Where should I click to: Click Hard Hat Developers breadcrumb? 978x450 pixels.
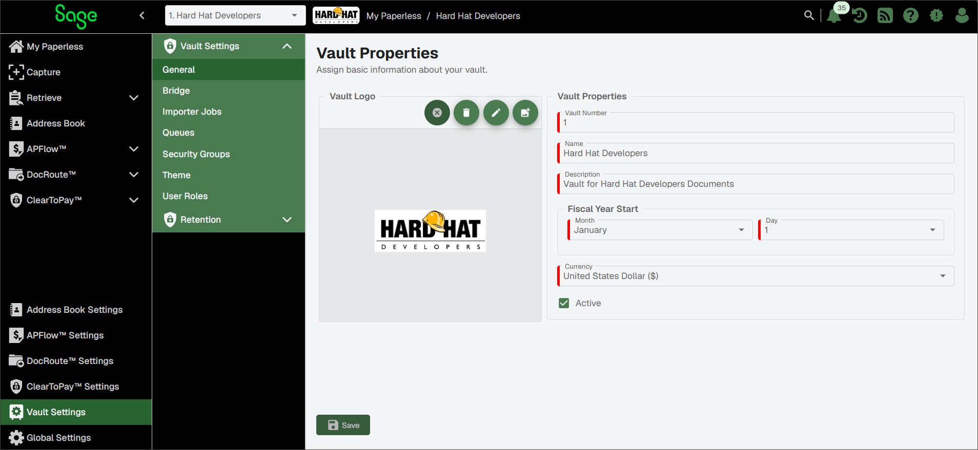[x=478, y=16]
